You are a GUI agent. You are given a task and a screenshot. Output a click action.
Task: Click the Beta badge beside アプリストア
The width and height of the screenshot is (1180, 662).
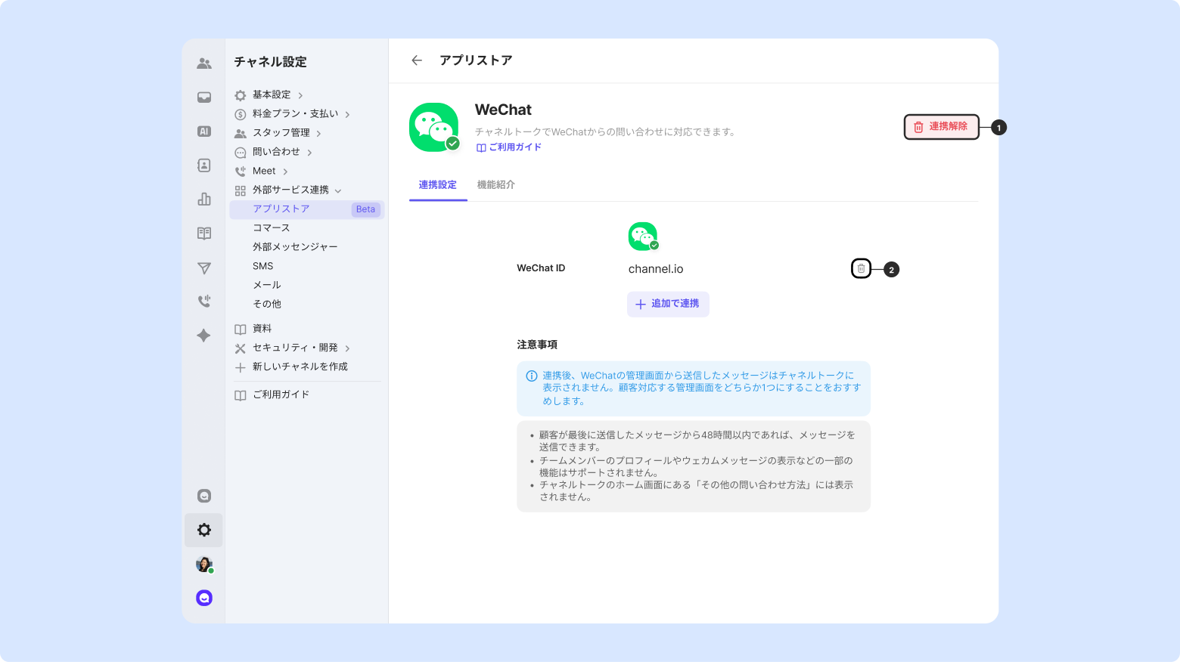(365, 209)
